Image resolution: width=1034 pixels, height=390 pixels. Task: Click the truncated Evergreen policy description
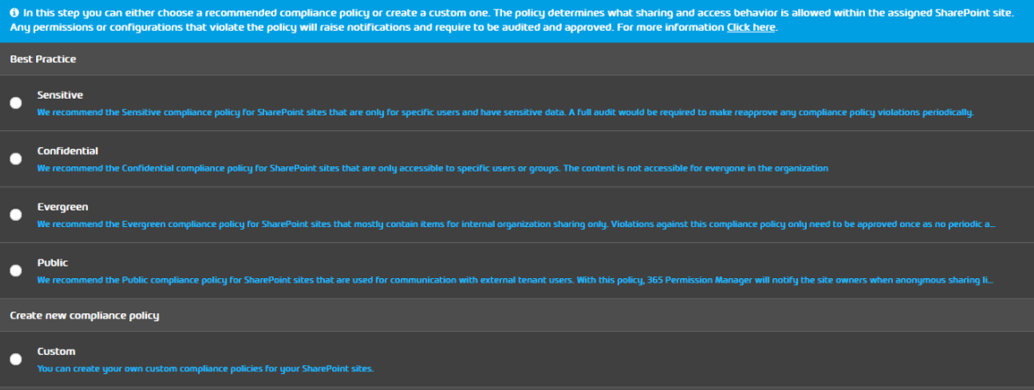coord(515,224)
